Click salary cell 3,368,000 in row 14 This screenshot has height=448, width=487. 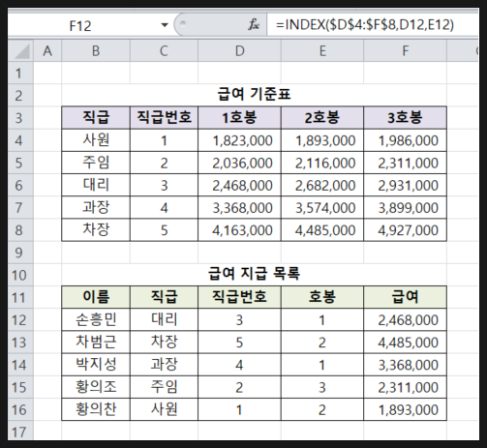point(405,365)
